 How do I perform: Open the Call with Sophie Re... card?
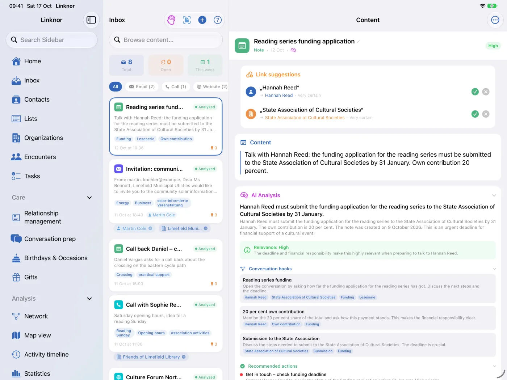pyautogui.click(x=166, y=324)
